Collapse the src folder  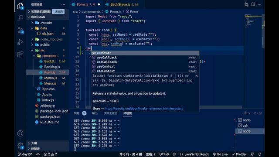click(48, 50)
